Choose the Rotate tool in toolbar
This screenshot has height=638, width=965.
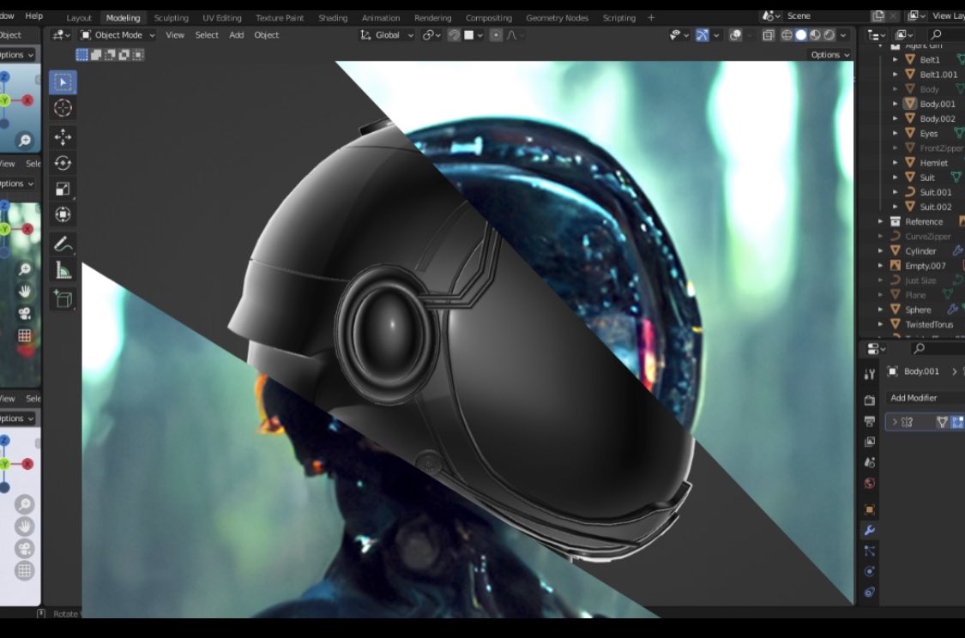[x=63, y=163]
